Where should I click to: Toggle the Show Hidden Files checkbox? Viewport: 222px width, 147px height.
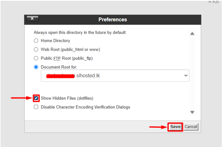(36, 98)
